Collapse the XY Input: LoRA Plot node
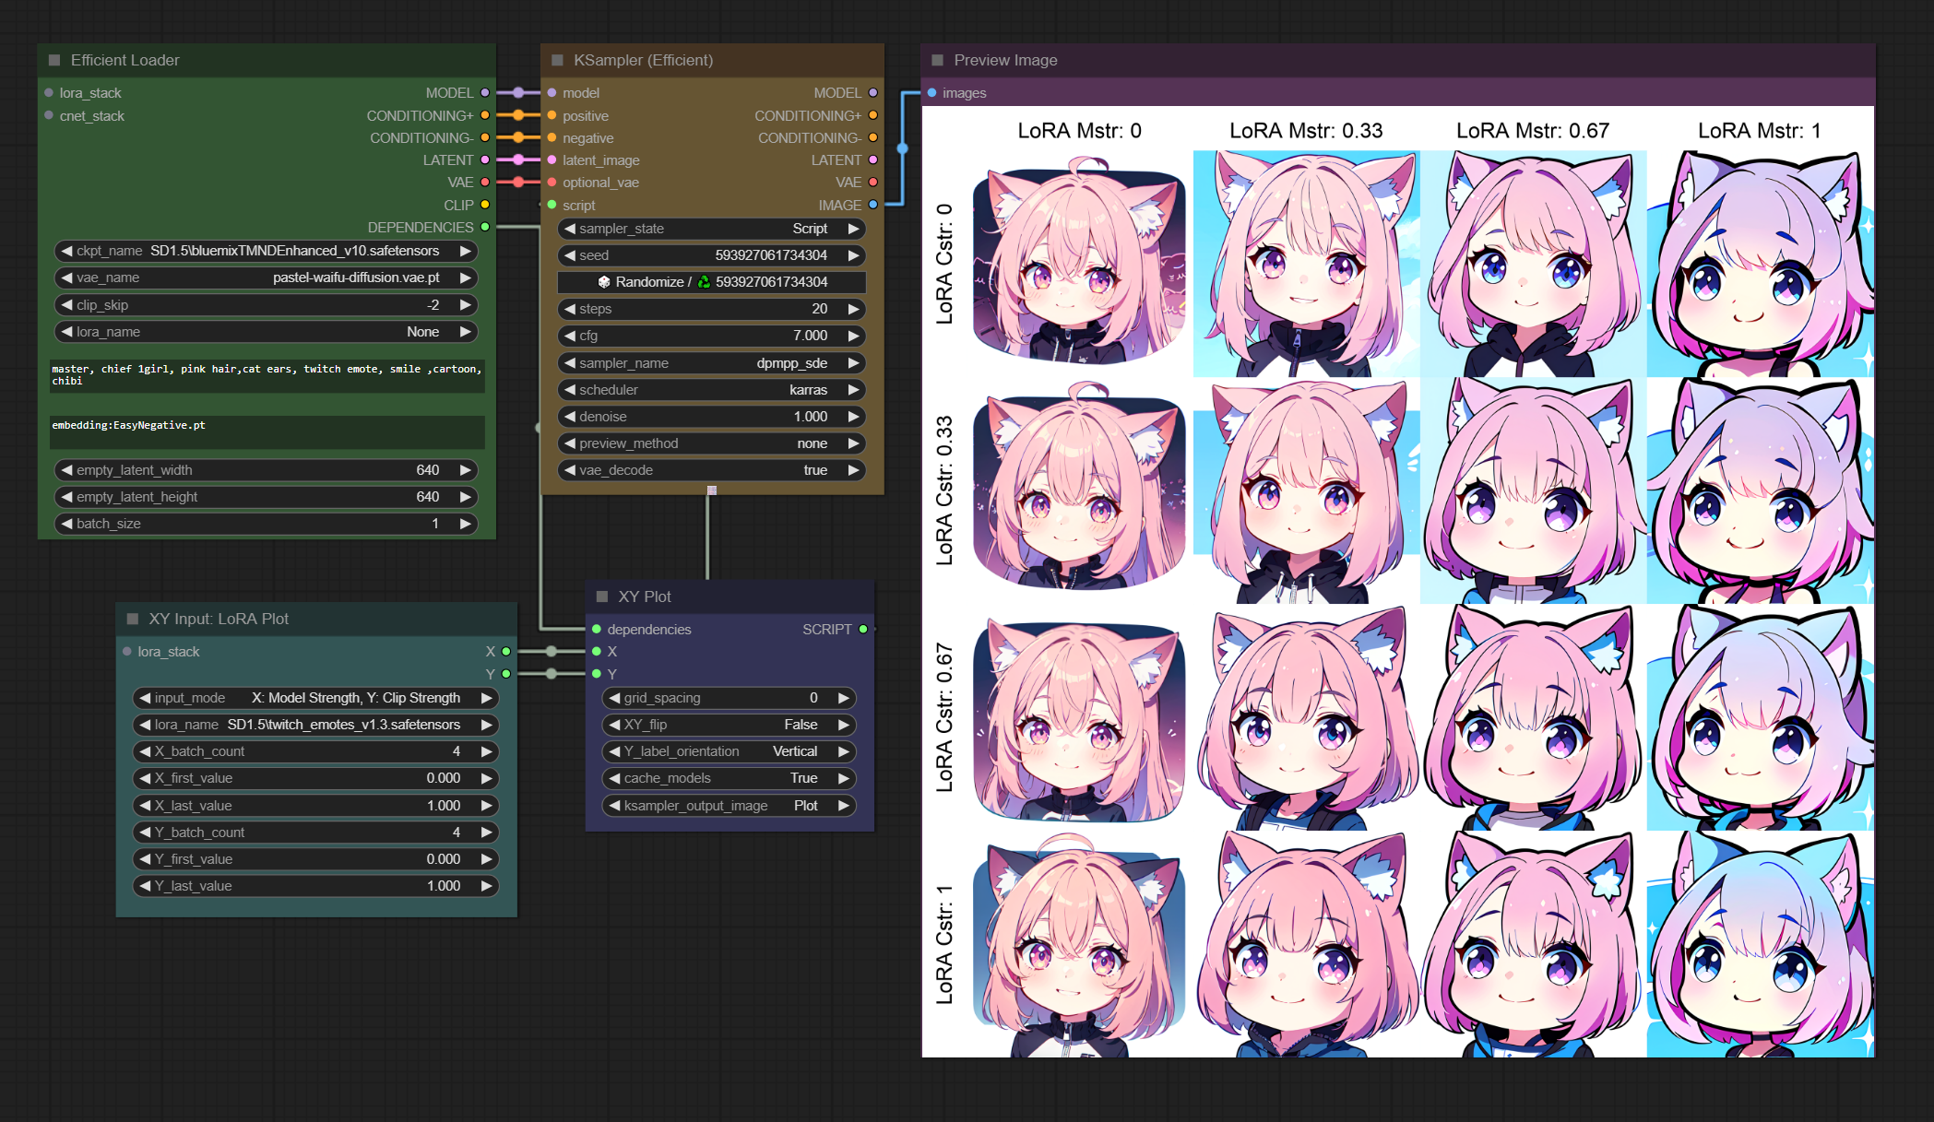The height and width of the screenshot is (1122, 1934). coord(133,619)
